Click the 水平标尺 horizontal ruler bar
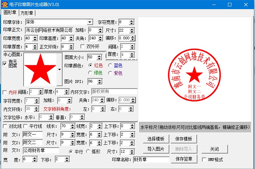The image size is (255, 169). coord(195,127)
